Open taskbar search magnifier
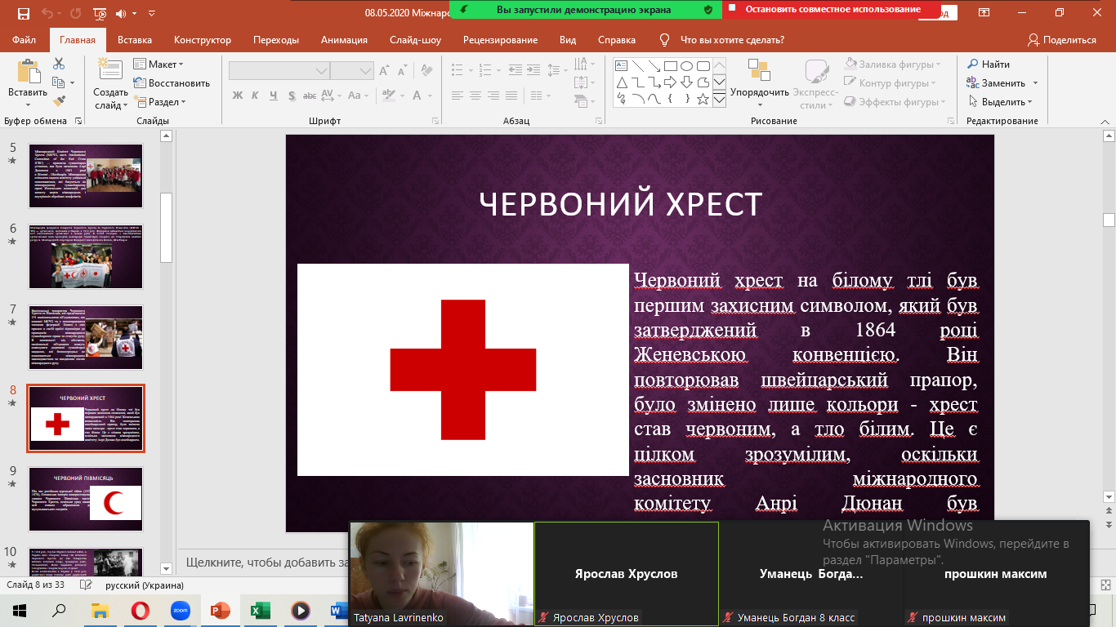This screenshot has height=627, width=1116. point(60,610)
